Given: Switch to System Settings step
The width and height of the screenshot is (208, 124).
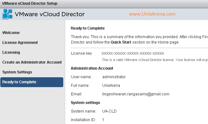Looking at the screenshot, I should tap(17, 72).
